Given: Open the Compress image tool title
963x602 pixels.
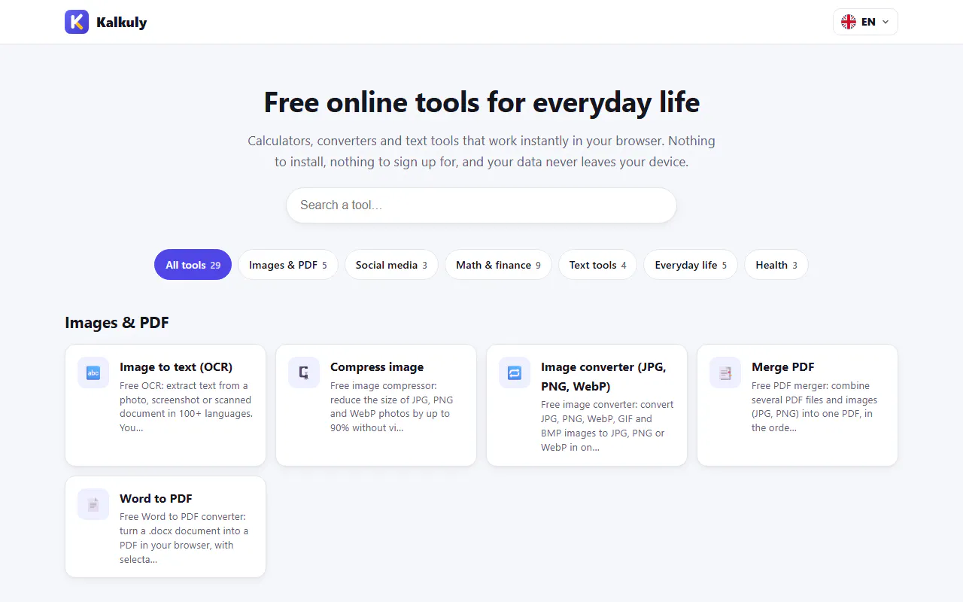Looking at the screenshot, I should 377,367.
